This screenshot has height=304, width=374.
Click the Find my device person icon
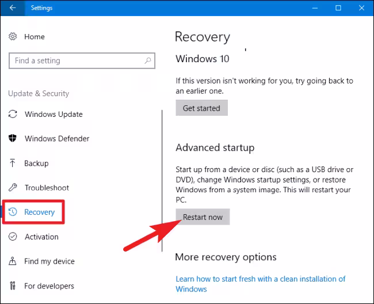click(x=13, y=261)
